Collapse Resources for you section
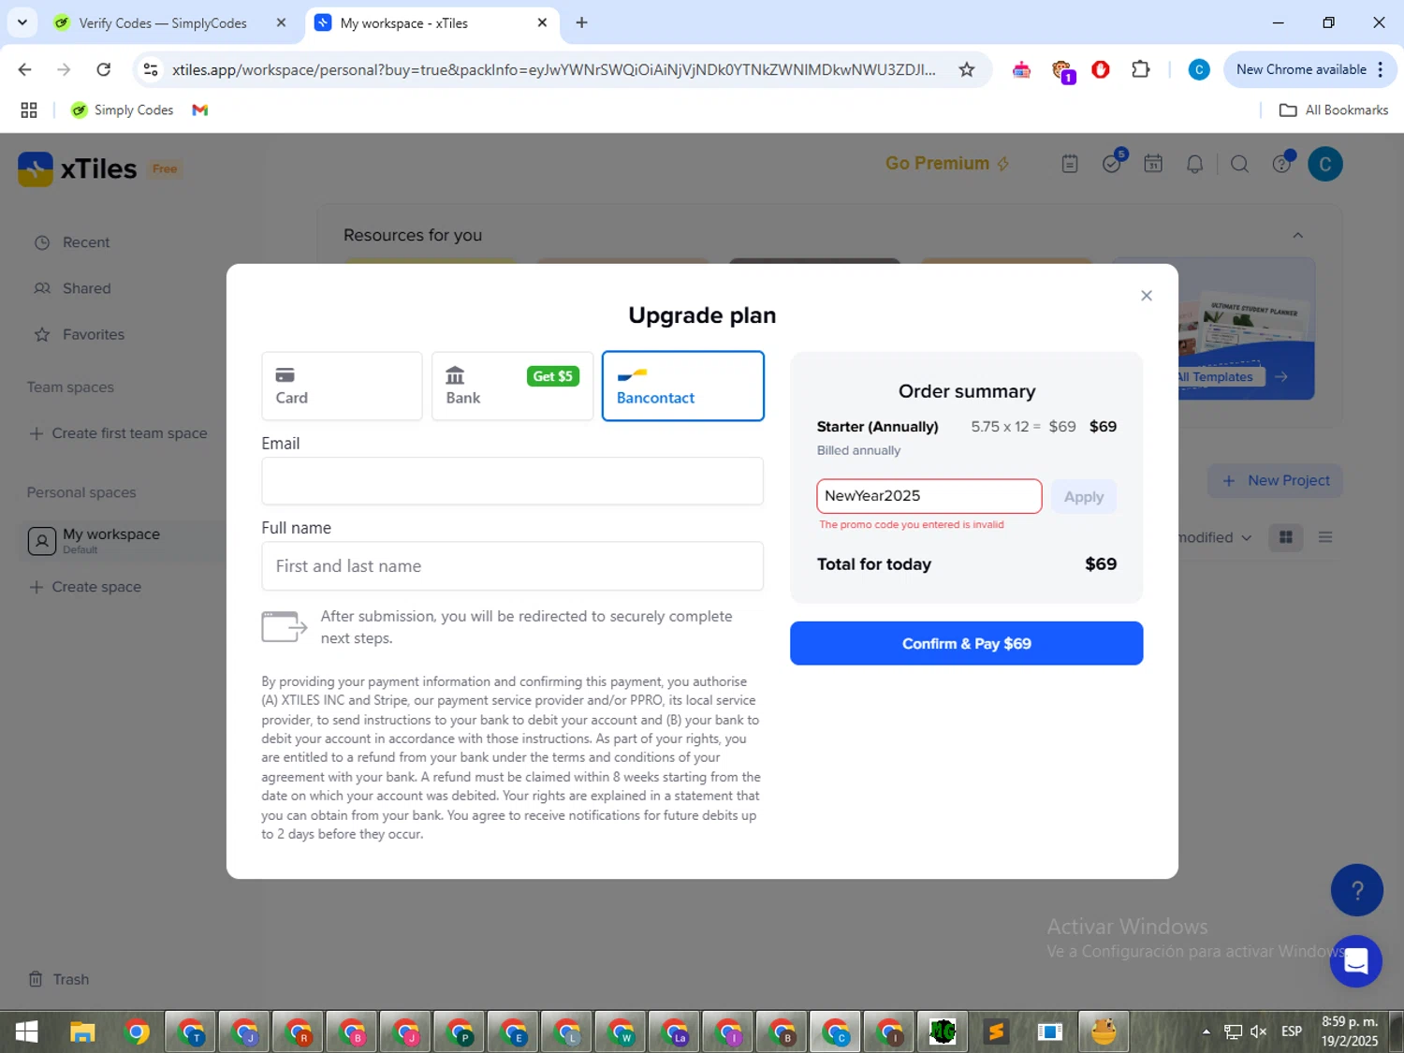 pyautogui.click(x=1297, y=236)
